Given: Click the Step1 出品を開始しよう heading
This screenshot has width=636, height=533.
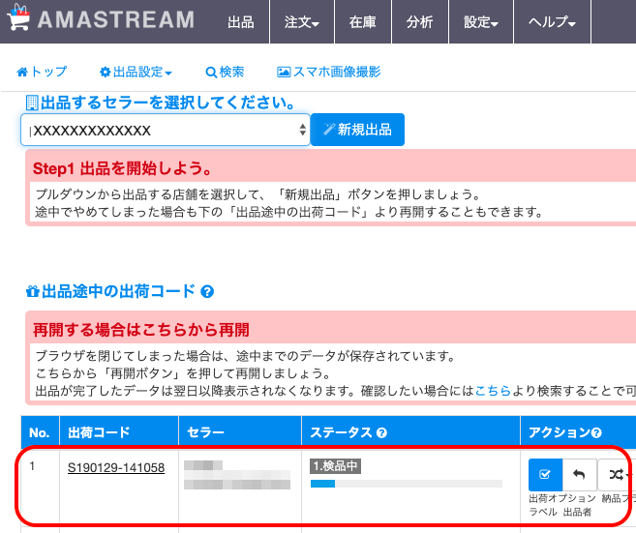Looking at the screenshot, I should click(x=122, y=168).
